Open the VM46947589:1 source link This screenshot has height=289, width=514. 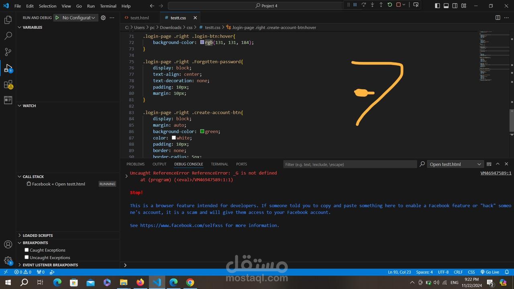click(496, 173)
